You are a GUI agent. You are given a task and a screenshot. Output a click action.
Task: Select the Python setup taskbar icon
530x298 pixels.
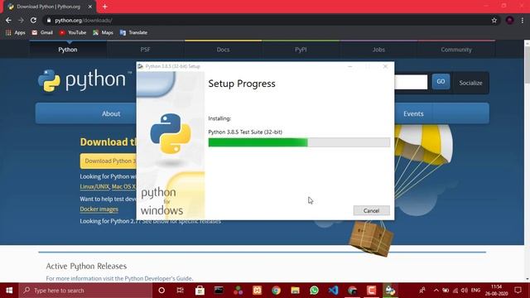[390, 291]
